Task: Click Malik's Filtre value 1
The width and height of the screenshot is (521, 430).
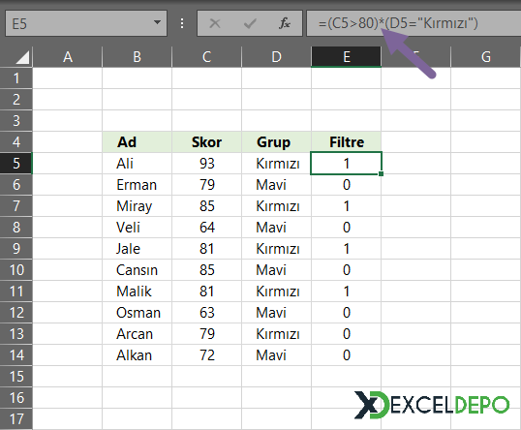Action: 347,292
